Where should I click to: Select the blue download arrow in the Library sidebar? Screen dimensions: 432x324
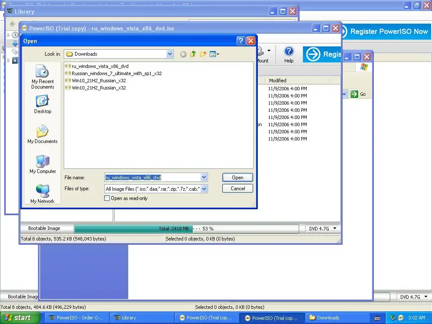tap(15, 43)
